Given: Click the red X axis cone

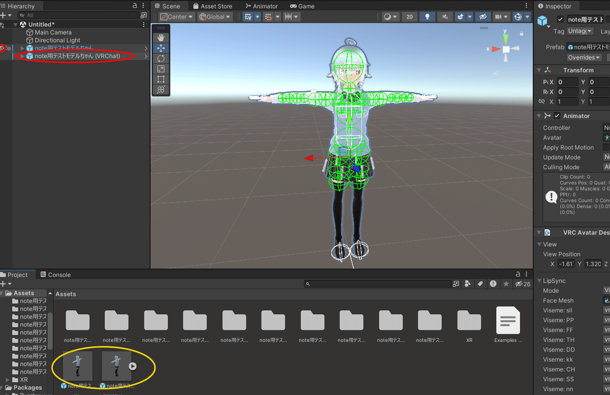Looking at the screenshot, I should [x=496, y=49].
